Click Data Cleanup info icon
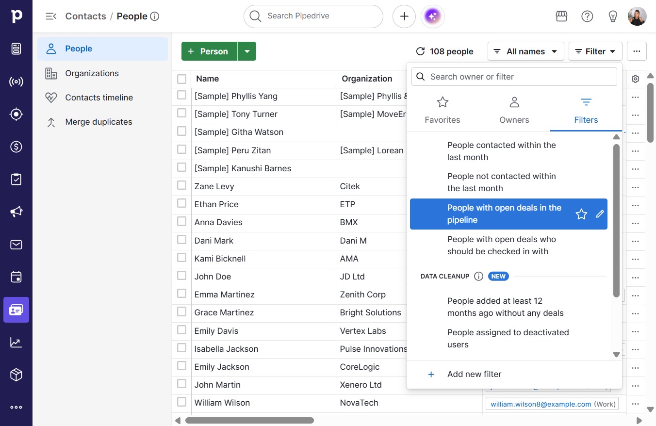Viewport: 656px width, 426px height. (478, 277)
